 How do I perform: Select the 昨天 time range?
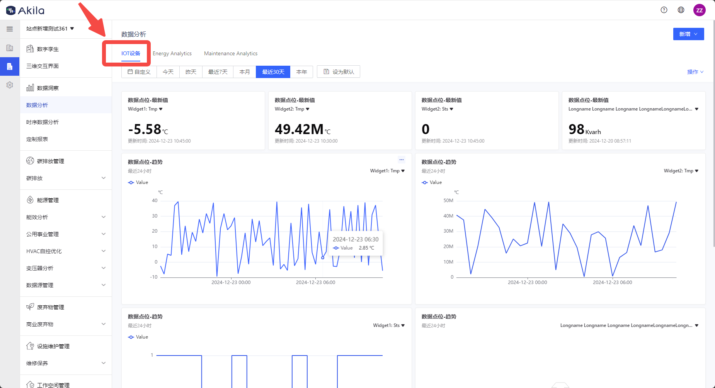tap(191, 72)
